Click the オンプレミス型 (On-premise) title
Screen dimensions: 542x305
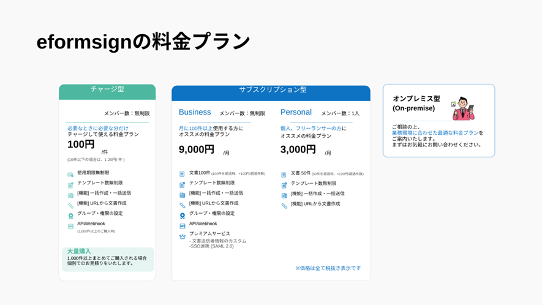point(416,104)
